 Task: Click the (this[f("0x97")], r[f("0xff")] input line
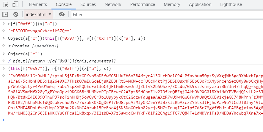tap(60, 68)
